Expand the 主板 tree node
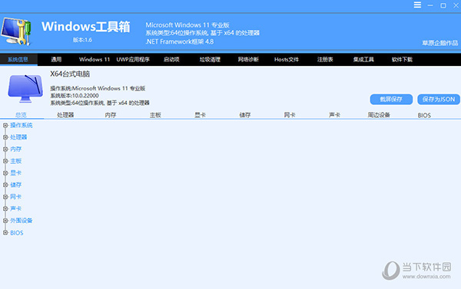The width and height of the screenshot is (461, 289). [x=5, y=161]
